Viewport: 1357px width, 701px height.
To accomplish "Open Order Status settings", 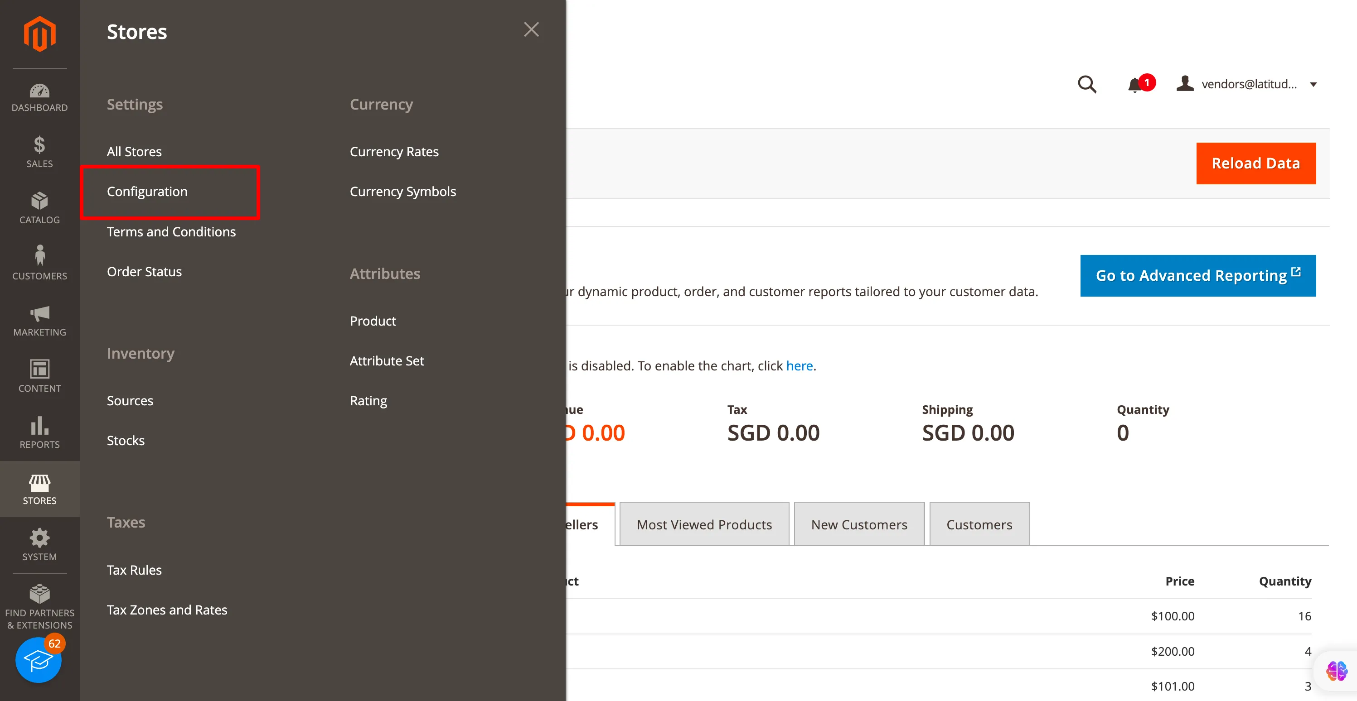I will pyautogui.click(x=144, y=272).
